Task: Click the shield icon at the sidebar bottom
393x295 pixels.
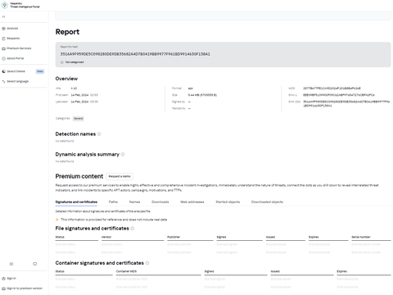Action: (x=35, y=264)
